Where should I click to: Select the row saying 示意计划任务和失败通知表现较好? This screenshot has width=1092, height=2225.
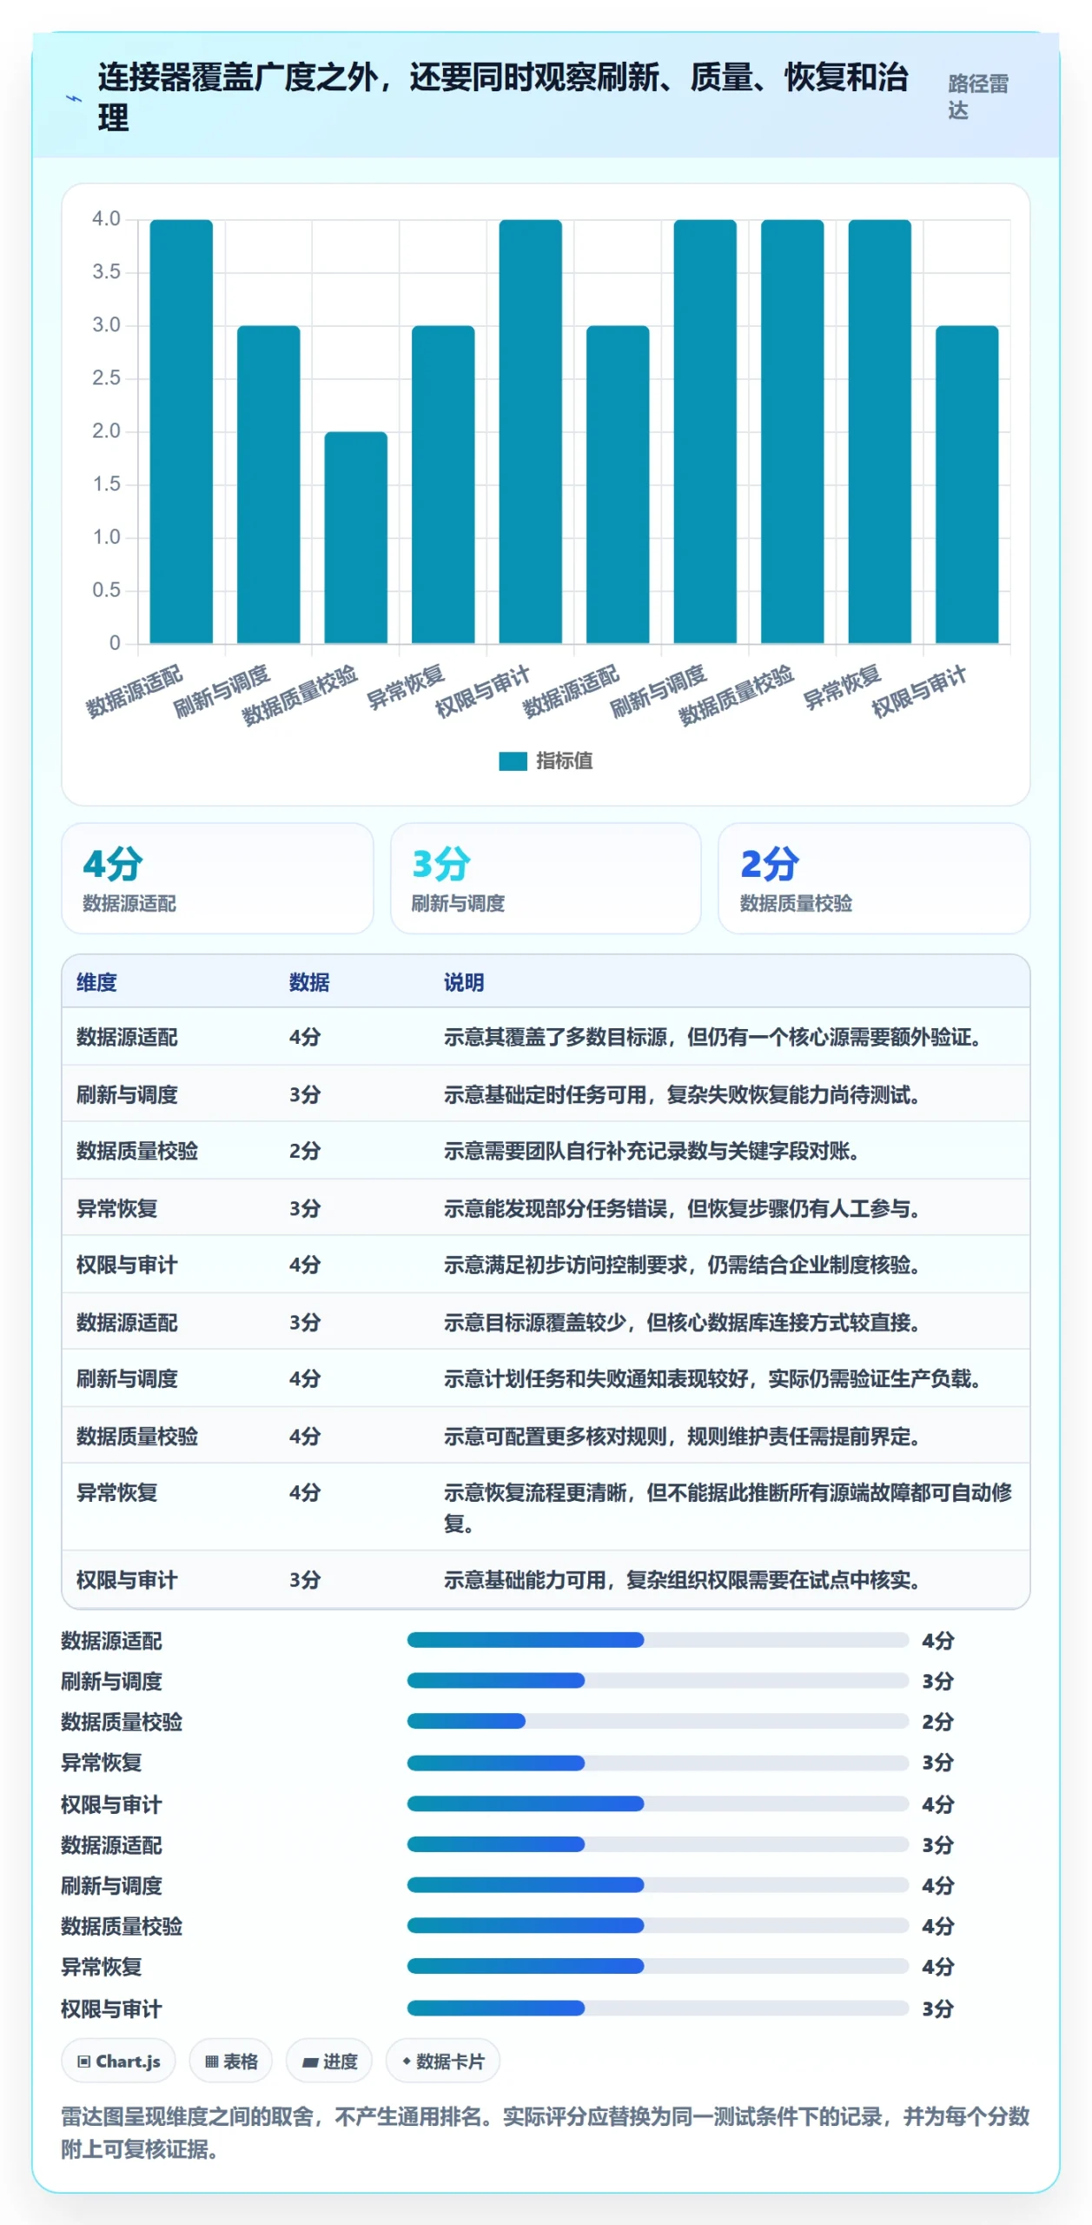point(546,1378)
